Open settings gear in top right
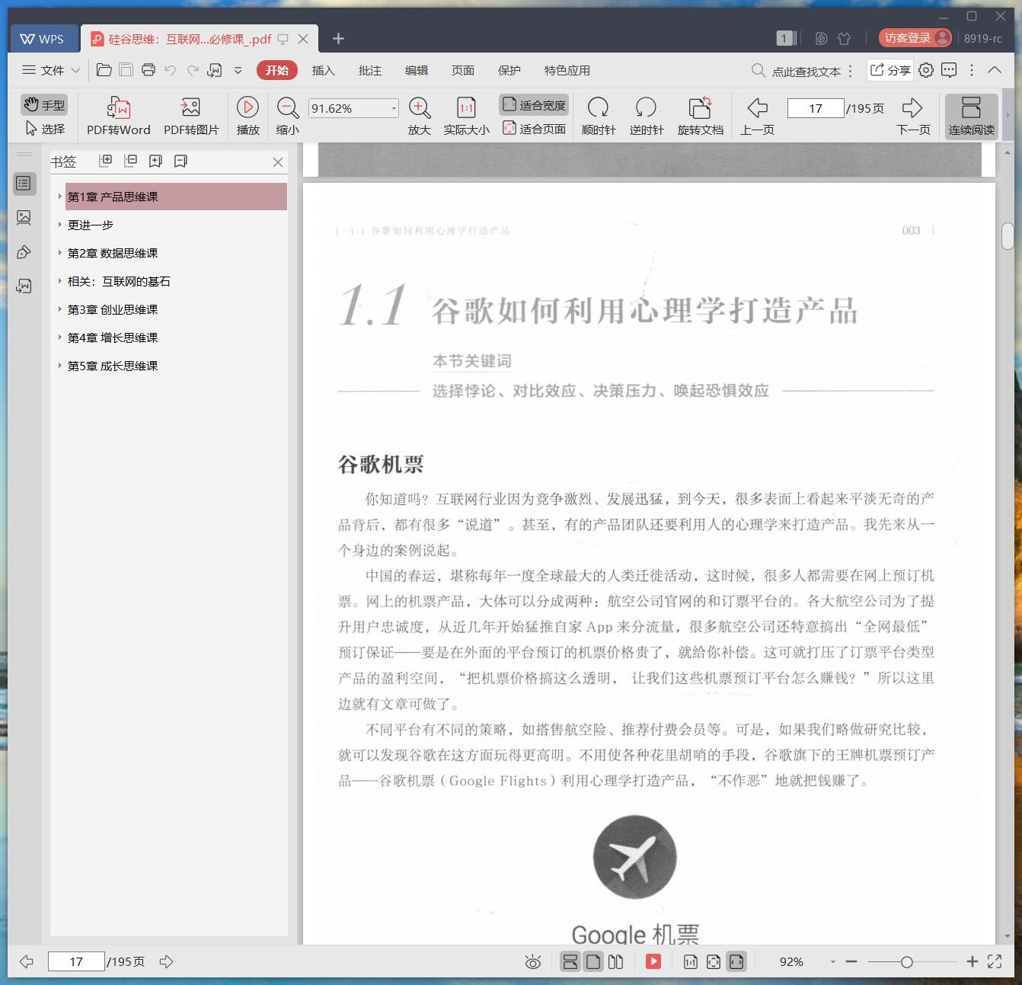The width and height of the screenshot is (1022, 985). 926,70
